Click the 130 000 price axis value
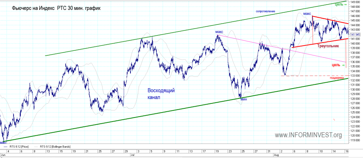 pos(355,90)
